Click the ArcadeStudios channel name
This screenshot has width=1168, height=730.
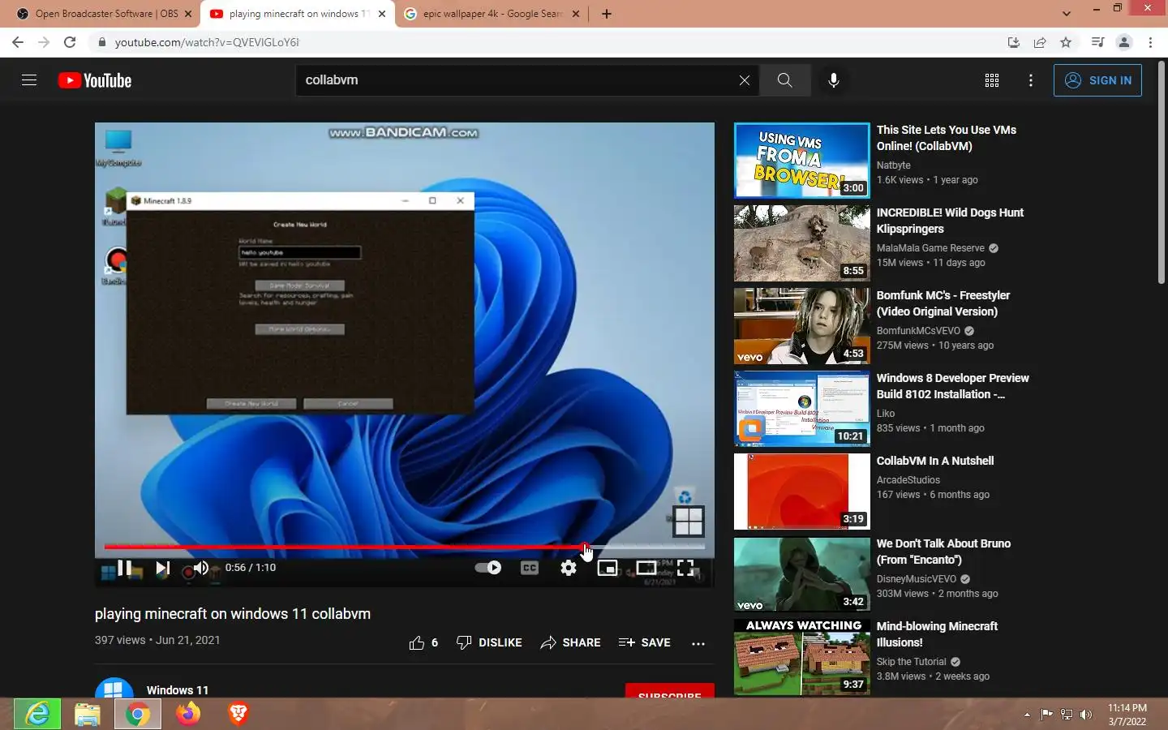coord(908,480)
